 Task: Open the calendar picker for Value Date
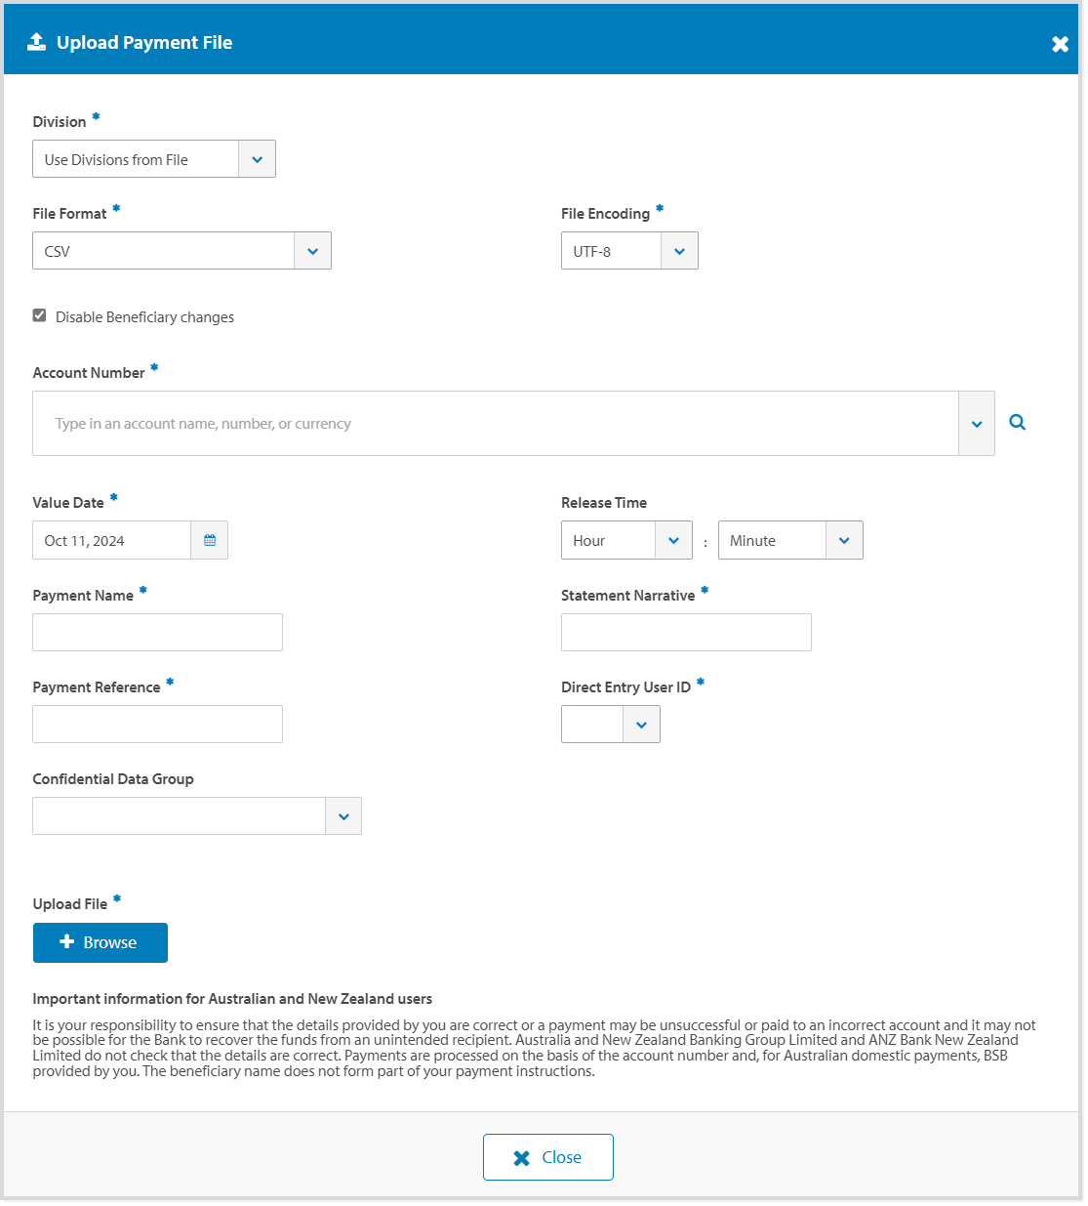pyautogui.click(x=209, y=539)
